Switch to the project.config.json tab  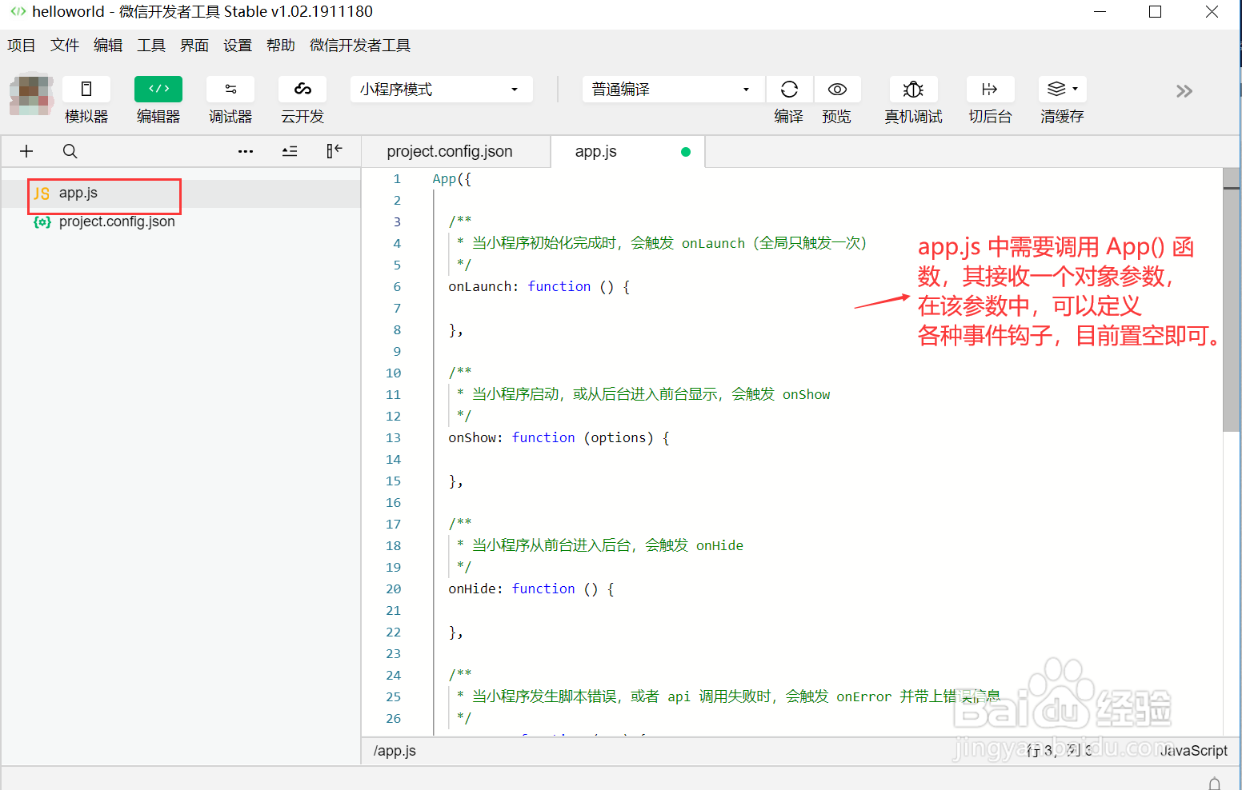(450, 152)
